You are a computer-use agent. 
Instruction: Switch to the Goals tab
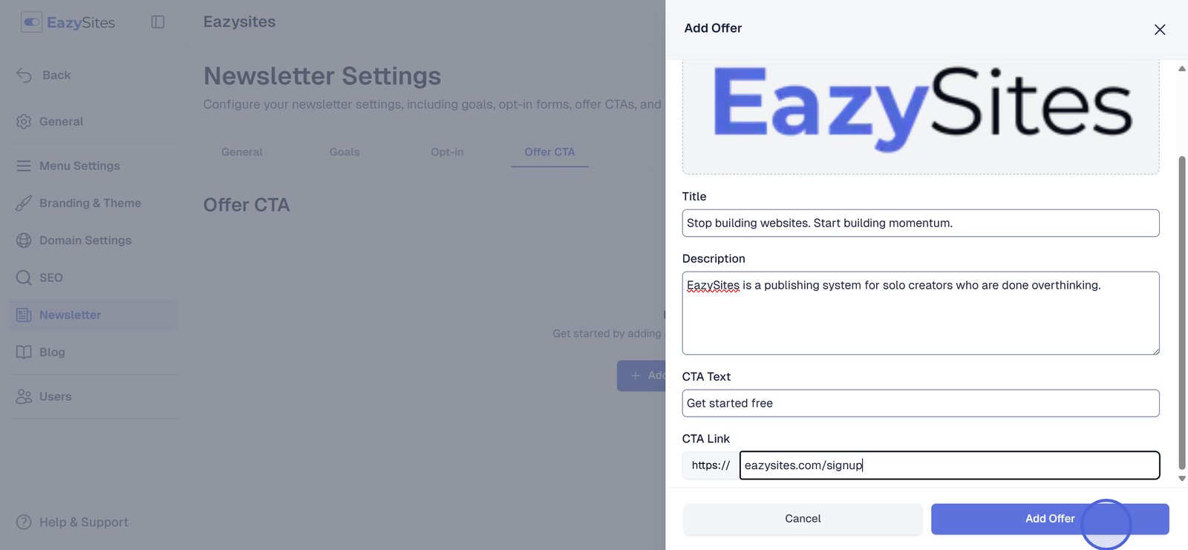[x=345, y=152]
